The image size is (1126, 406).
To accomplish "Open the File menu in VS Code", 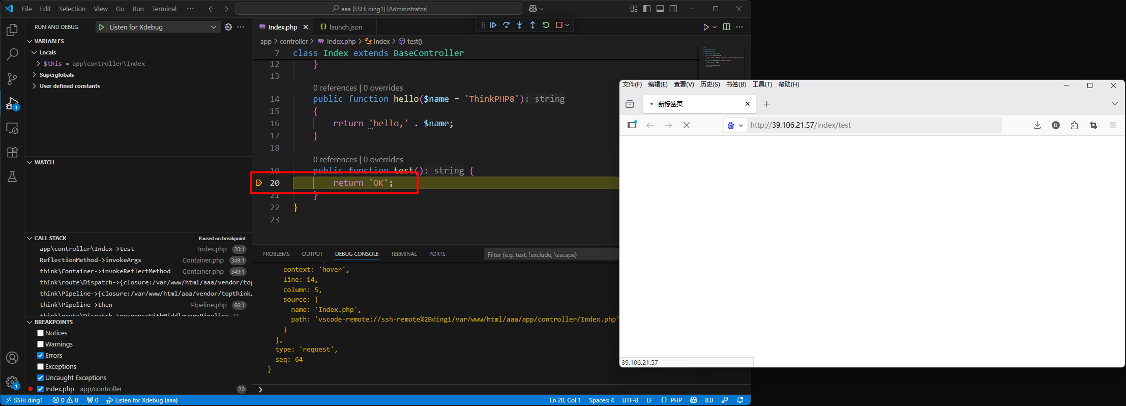I will (x=27, y=9).
